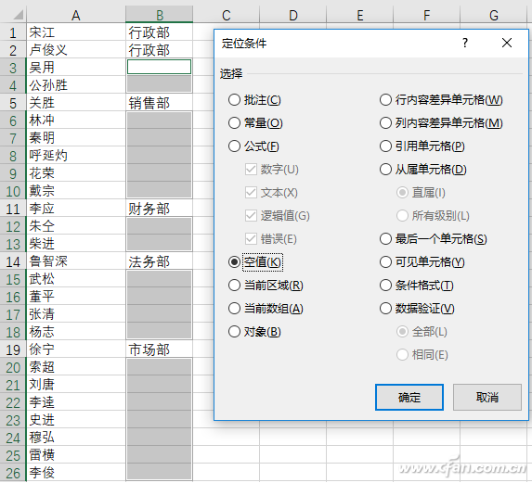Click cell containing 关胜

pyautogui.click(x=76, y=103)
